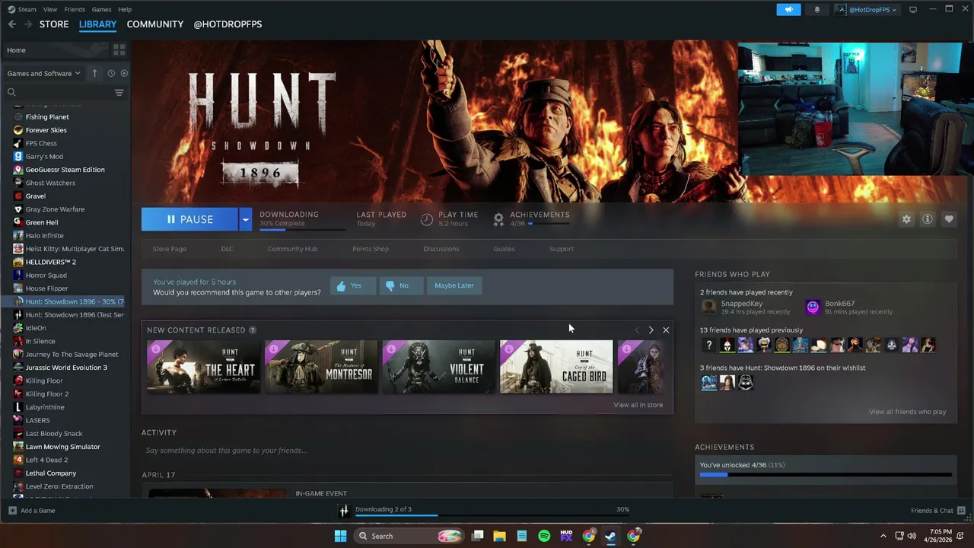The height and width of the screenshot is (548, 974).
Task: Click the play time clock icon
Action: 427,219
